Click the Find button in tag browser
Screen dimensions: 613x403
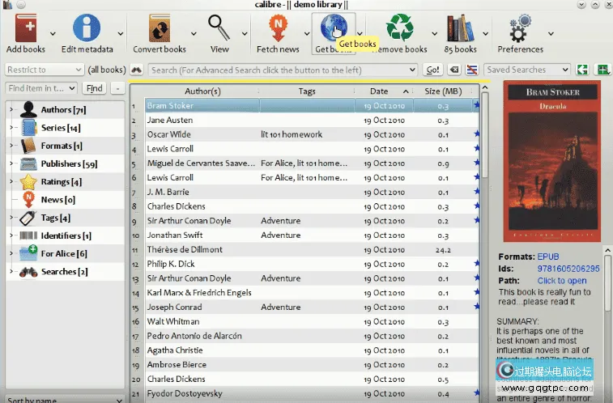[x=94, y=88]
